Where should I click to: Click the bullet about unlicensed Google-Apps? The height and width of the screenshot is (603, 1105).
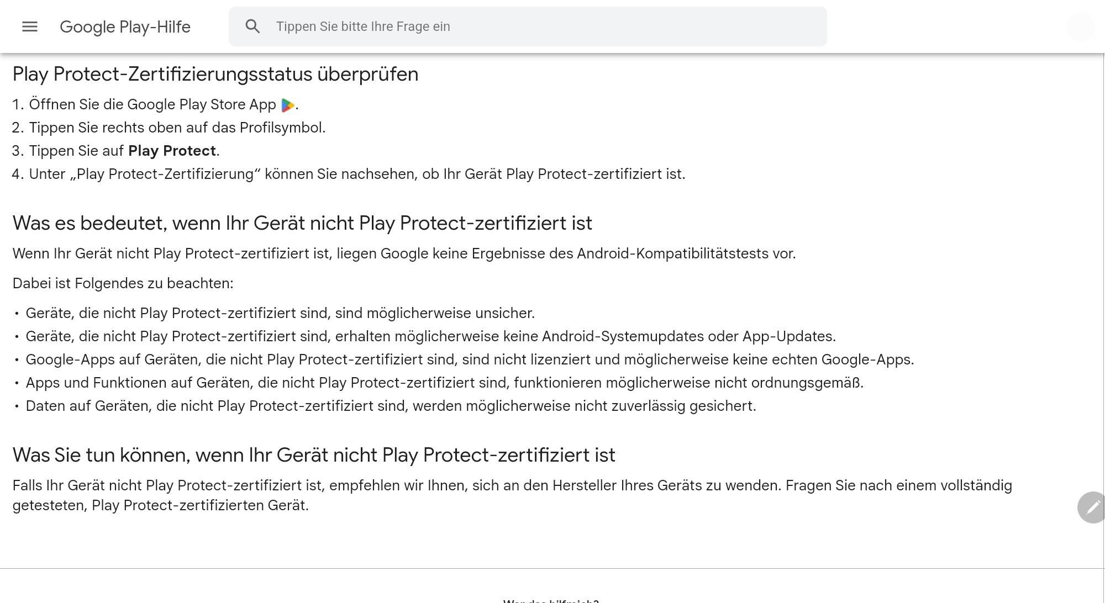click(x=470, y=359)
